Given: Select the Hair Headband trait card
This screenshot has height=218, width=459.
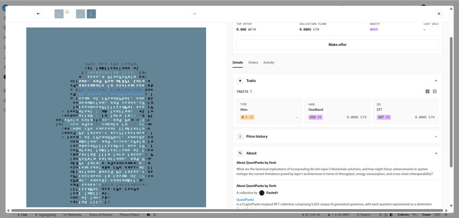Looking at the screenshot, I should click(x=337, y=111).
